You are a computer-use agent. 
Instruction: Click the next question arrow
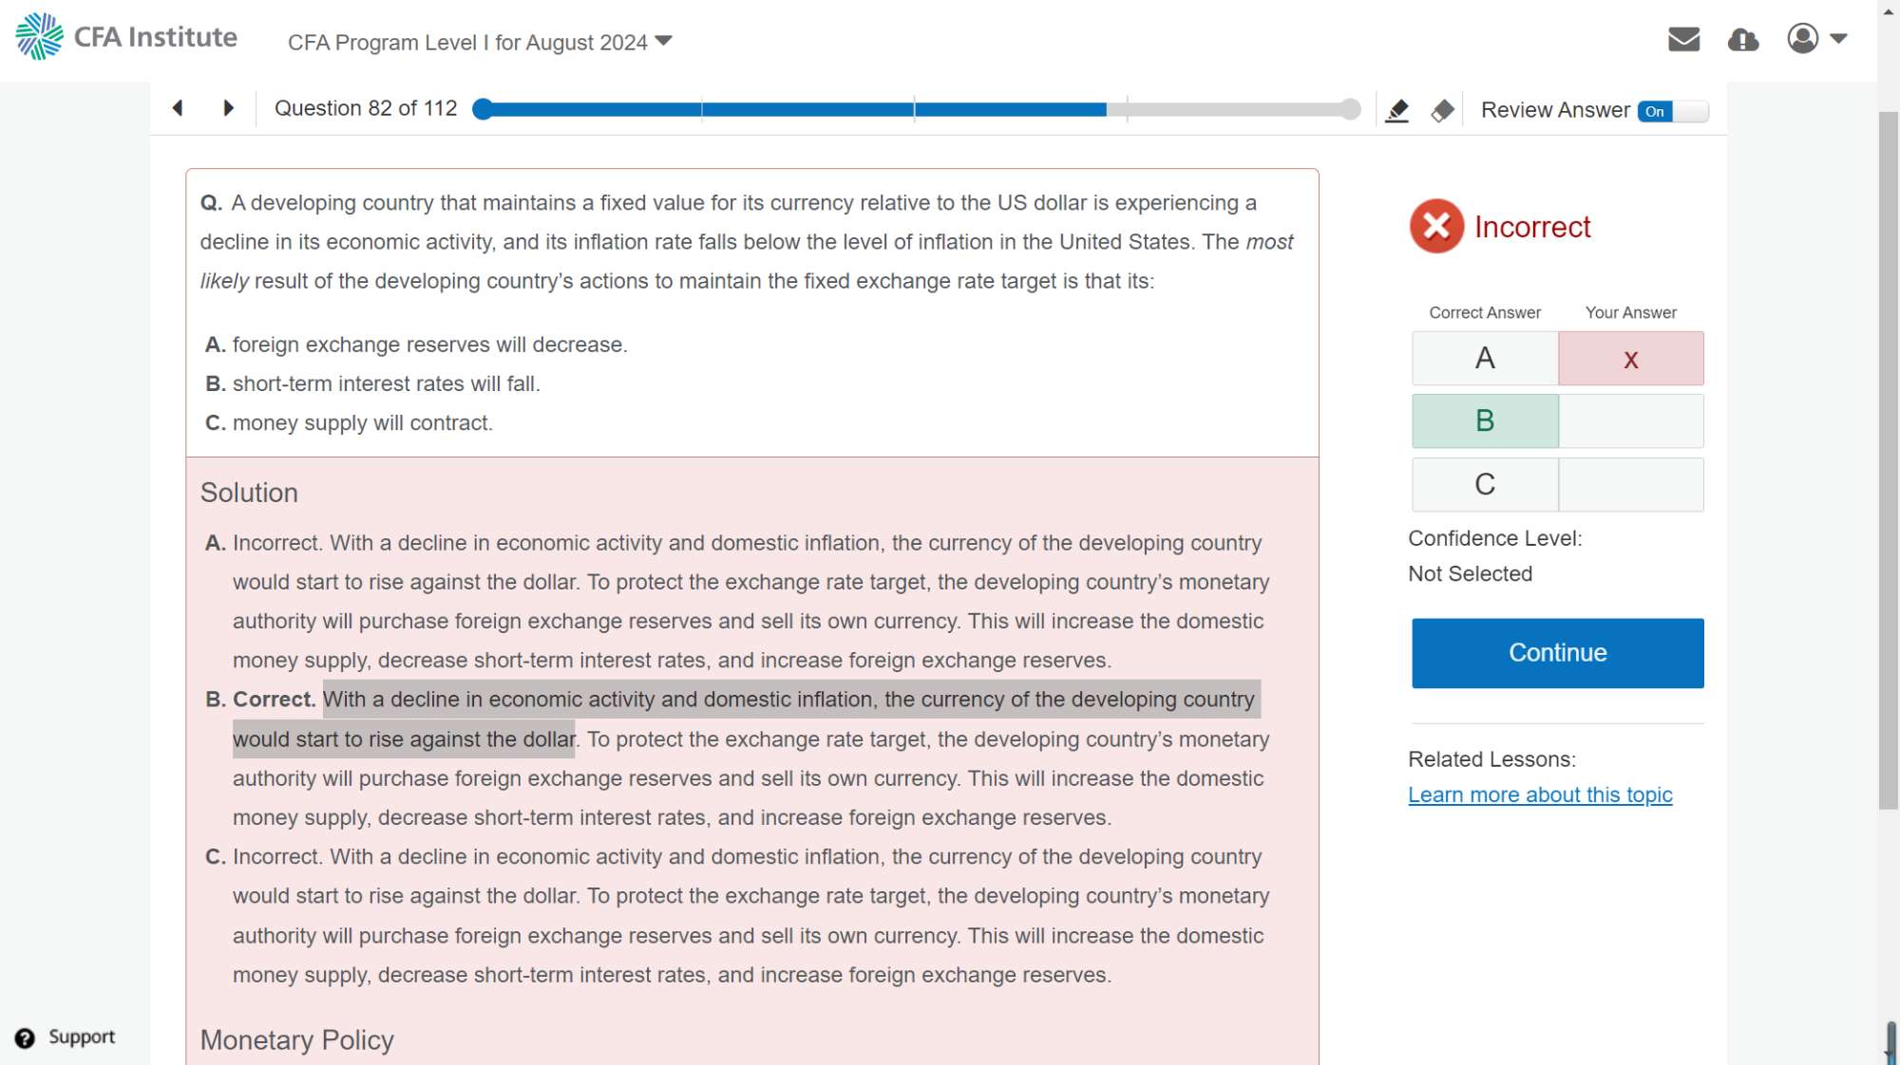click(228, 108)
